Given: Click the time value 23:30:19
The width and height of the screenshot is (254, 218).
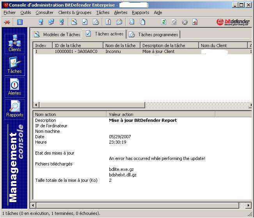Looking at the screenshot, I should [117, 142].
